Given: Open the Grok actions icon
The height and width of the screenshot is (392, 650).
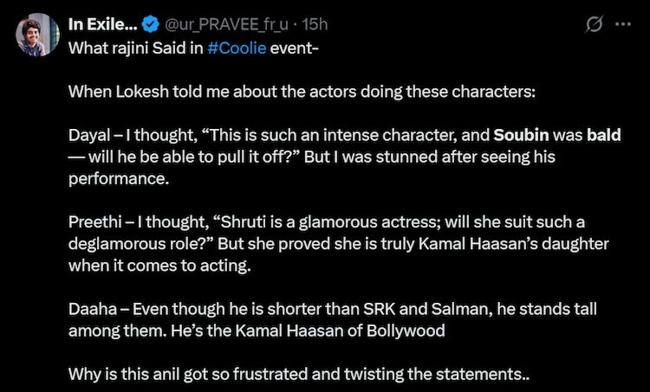Looking at the screenshot, I should pos(595,25).
